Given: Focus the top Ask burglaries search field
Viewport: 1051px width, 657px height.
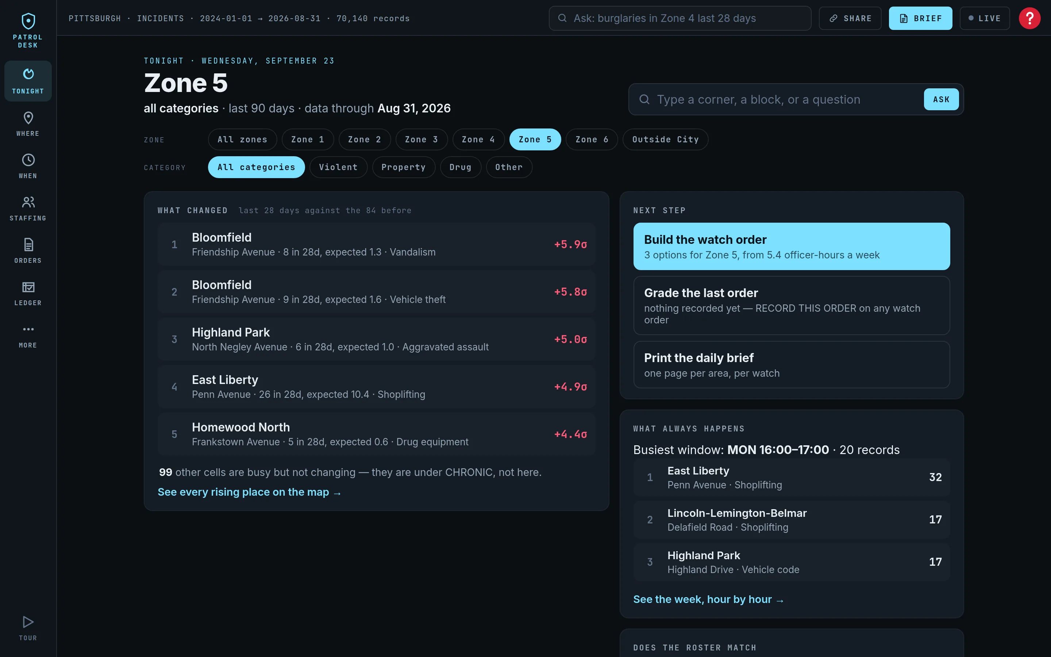Looking at the screenshot, I should click(680, 18).
